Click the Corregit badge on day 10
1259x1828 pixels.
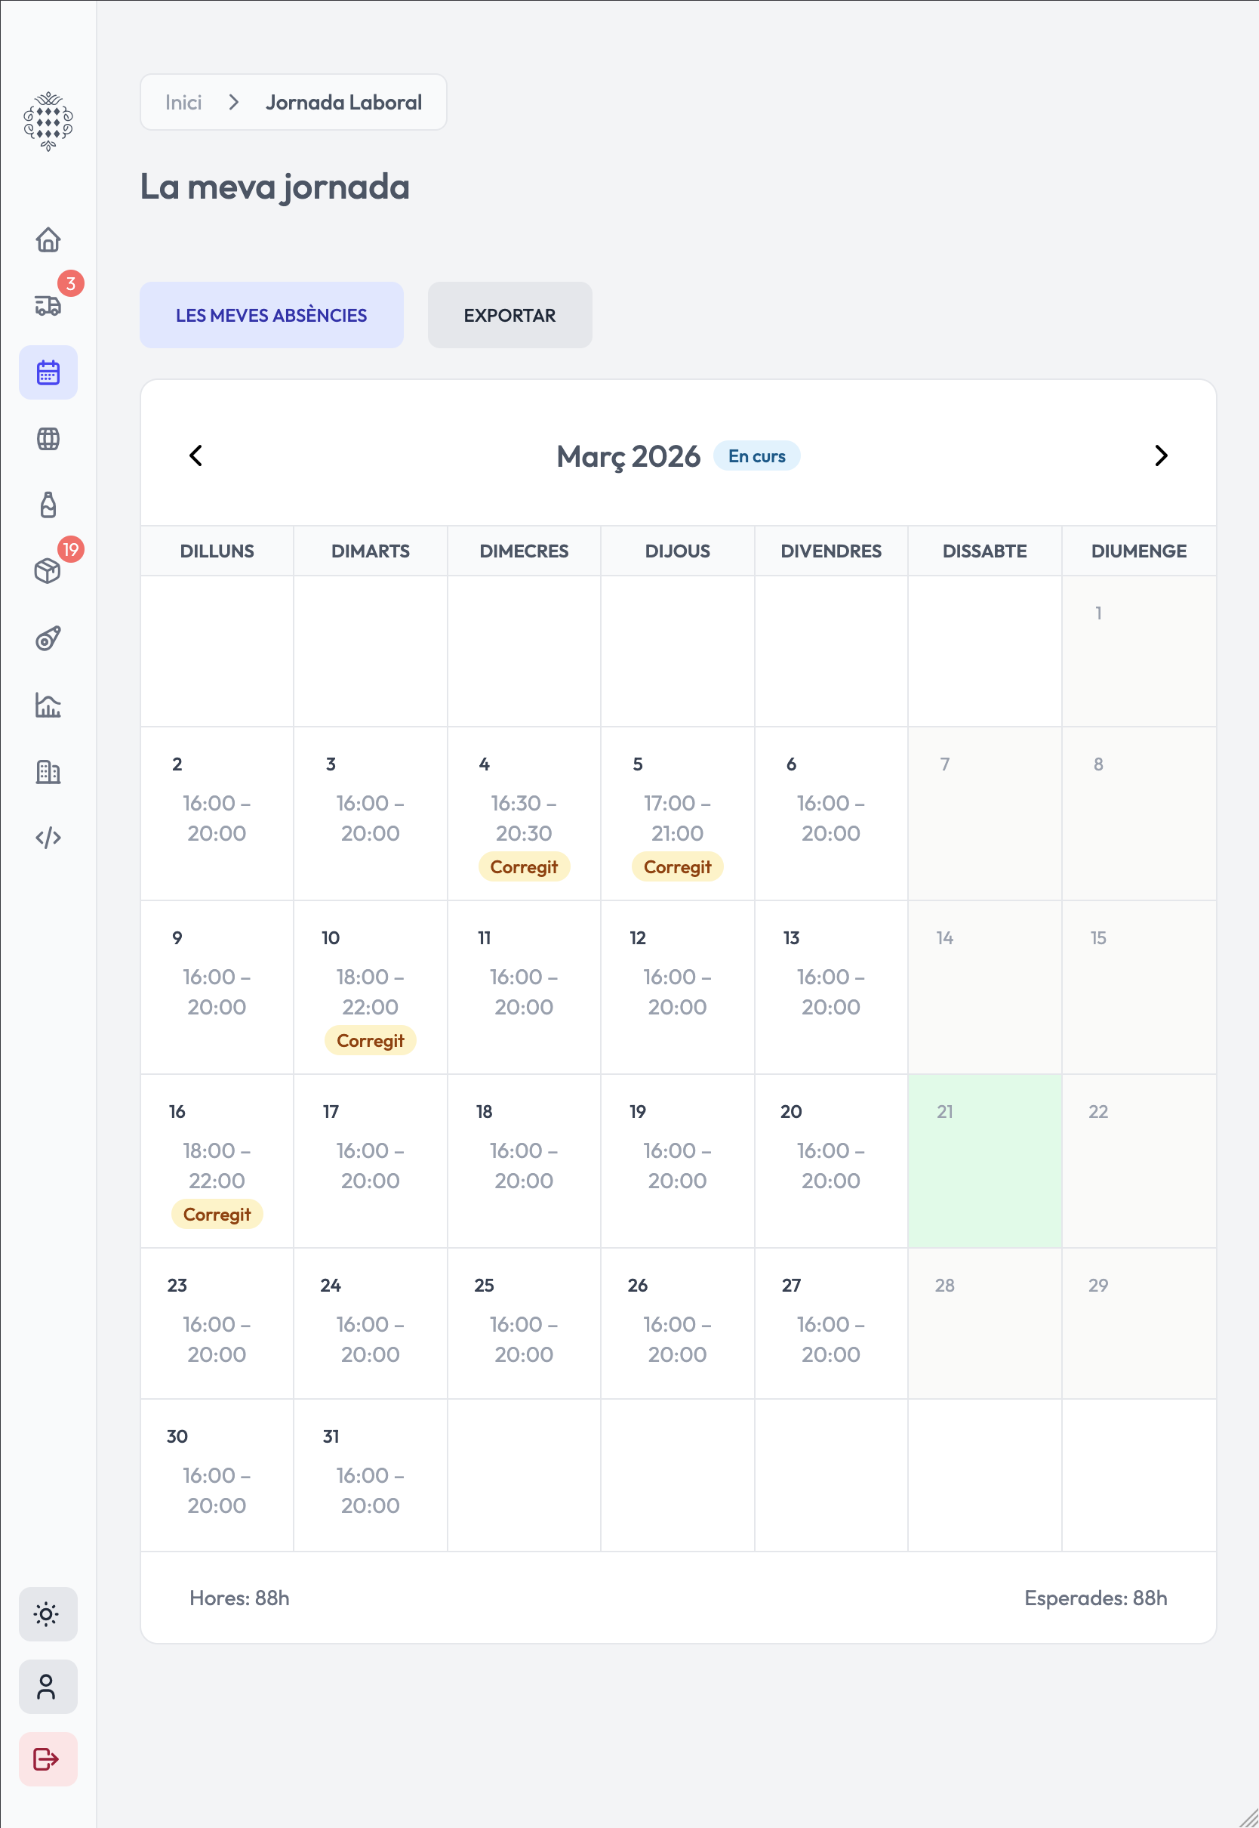click(x=370, y=1040)
